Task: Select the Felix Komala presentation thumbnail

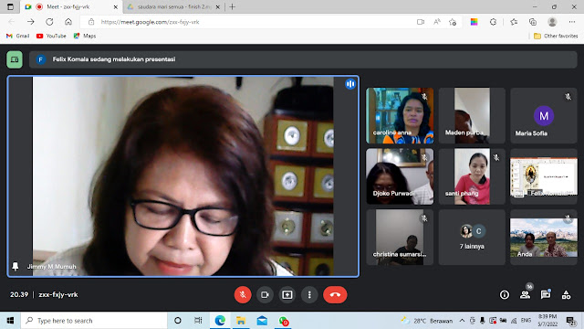Action: coord(544,176)
